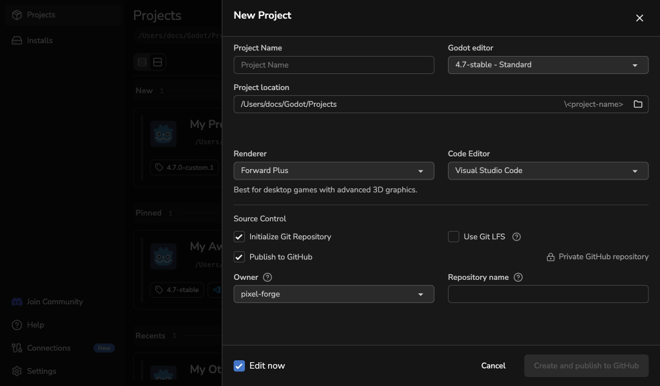Viewport: 660px width, 386px height.
Task: Click the Godot icon of first project card
Action: pos(163,134)
